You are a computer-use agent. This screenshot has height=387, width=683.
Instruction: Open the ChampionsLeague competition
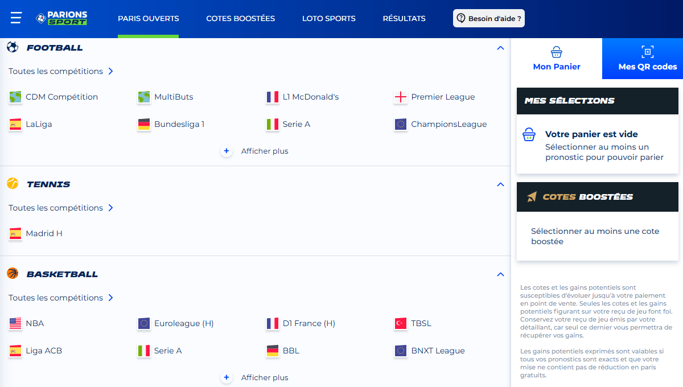pos(449,124)
